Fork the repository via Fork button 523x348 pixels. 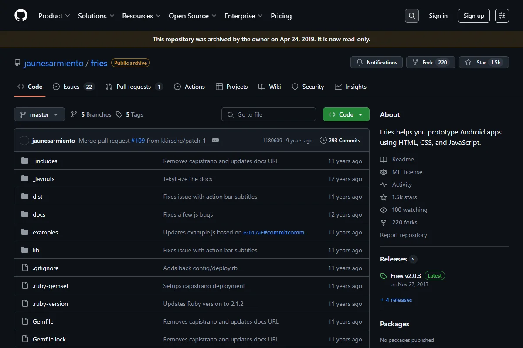[431, 62]
